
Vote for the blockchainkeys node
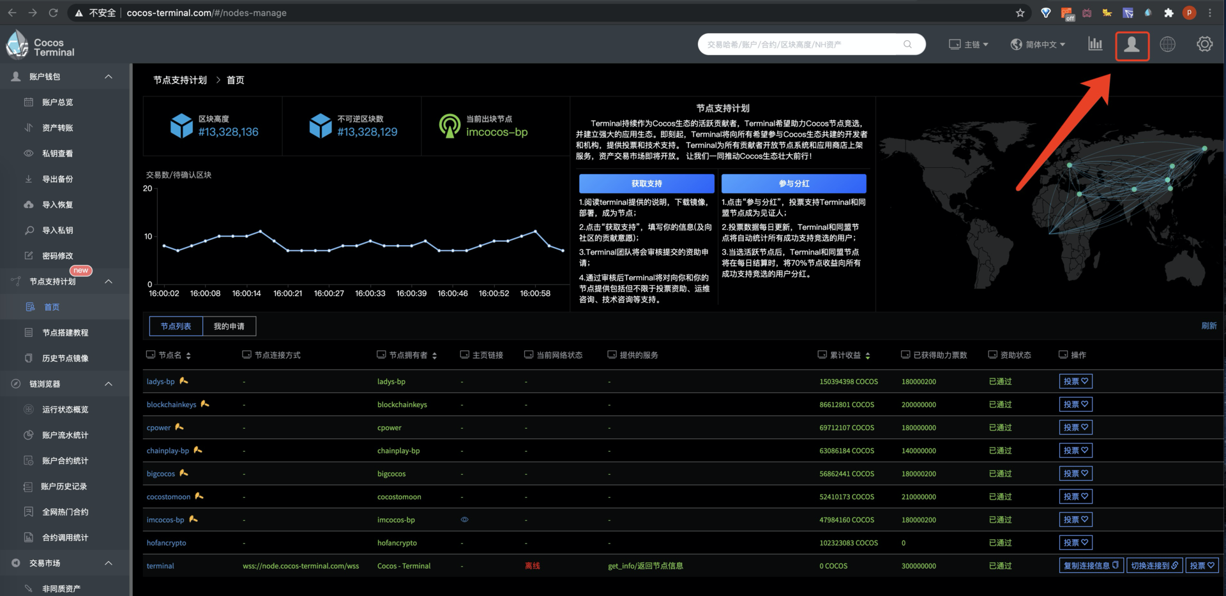(1075, 404)
